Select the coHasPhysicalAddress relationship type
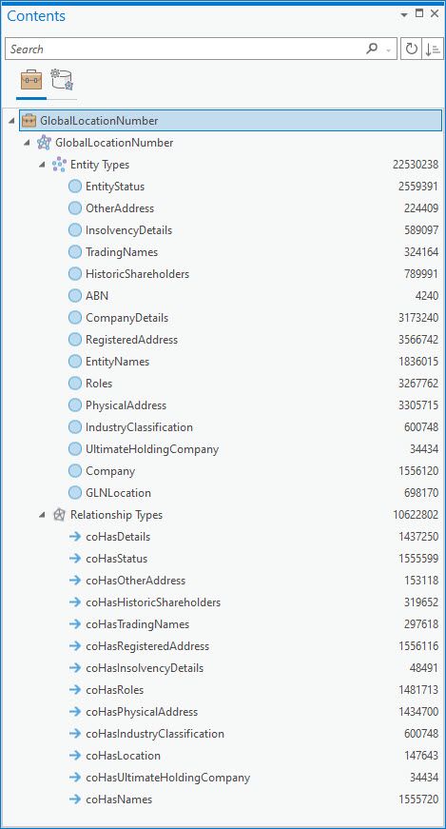This screenshot has height=829, width=446. (x=142, y=712)
